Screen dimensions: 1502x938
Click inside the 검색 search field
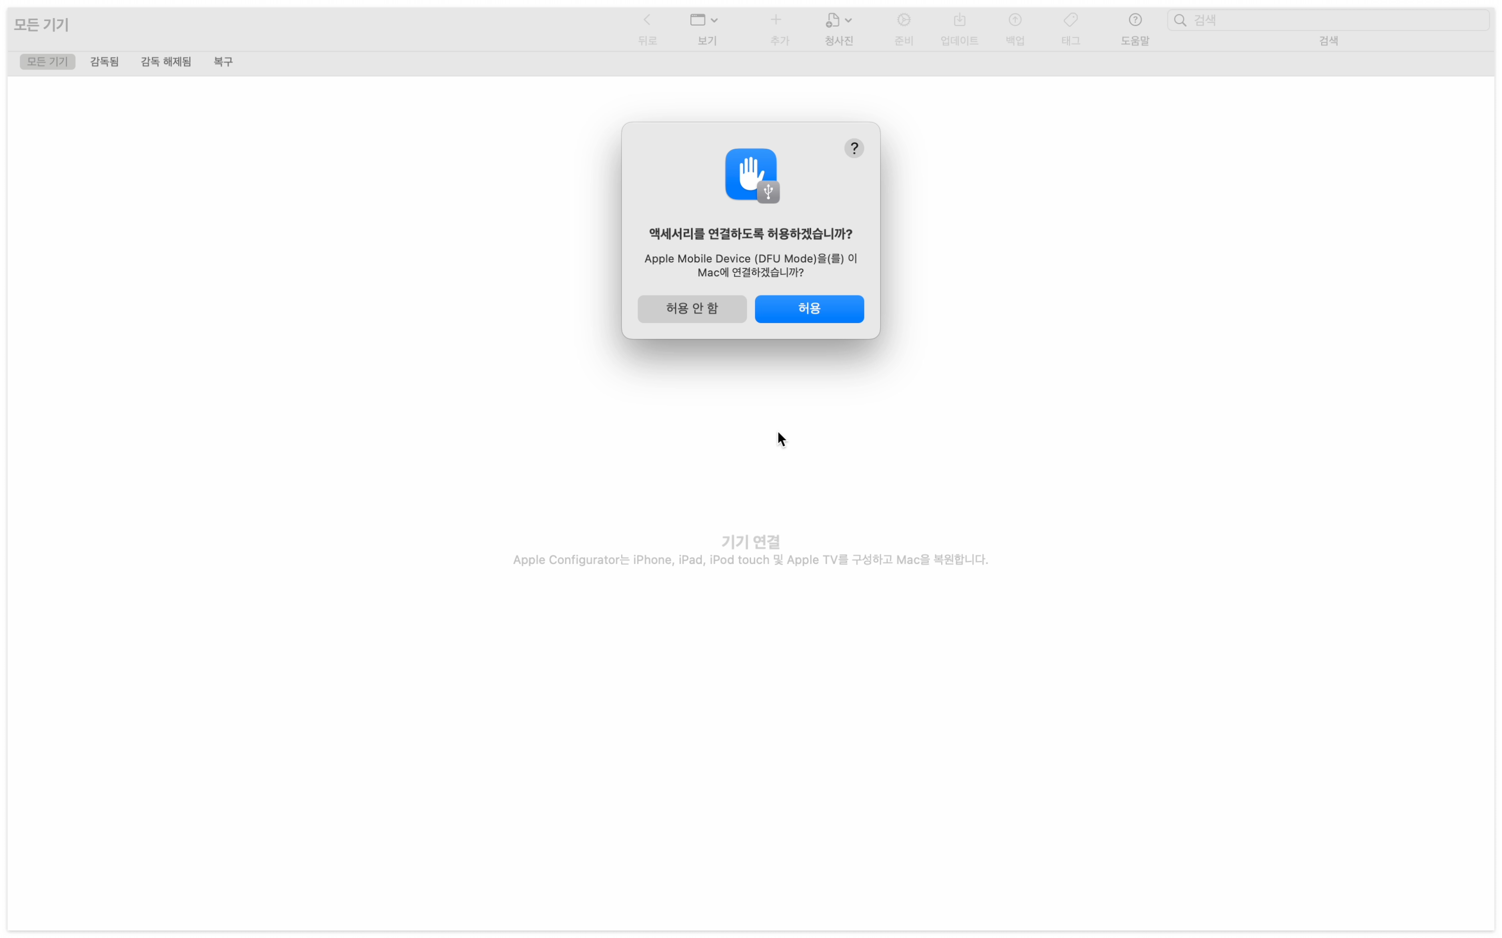[x=1333, y=21]
